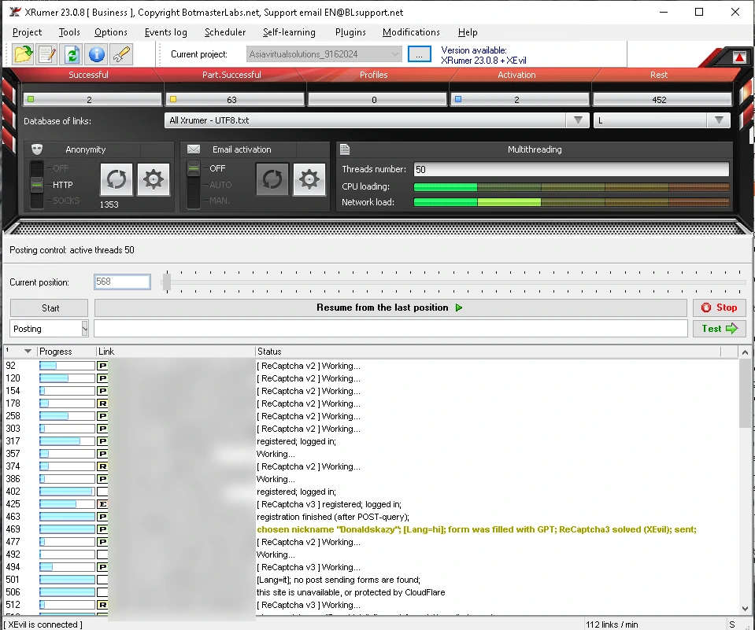
Task: Open Anonymity gear settings
Action: point(154,179)
